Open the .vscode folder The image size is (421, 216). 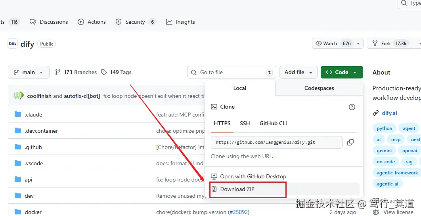pyautogui.click(x=34, y=163)
